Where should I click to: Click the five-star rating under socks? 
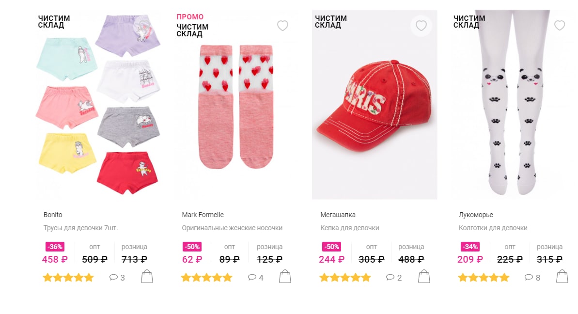206,278
